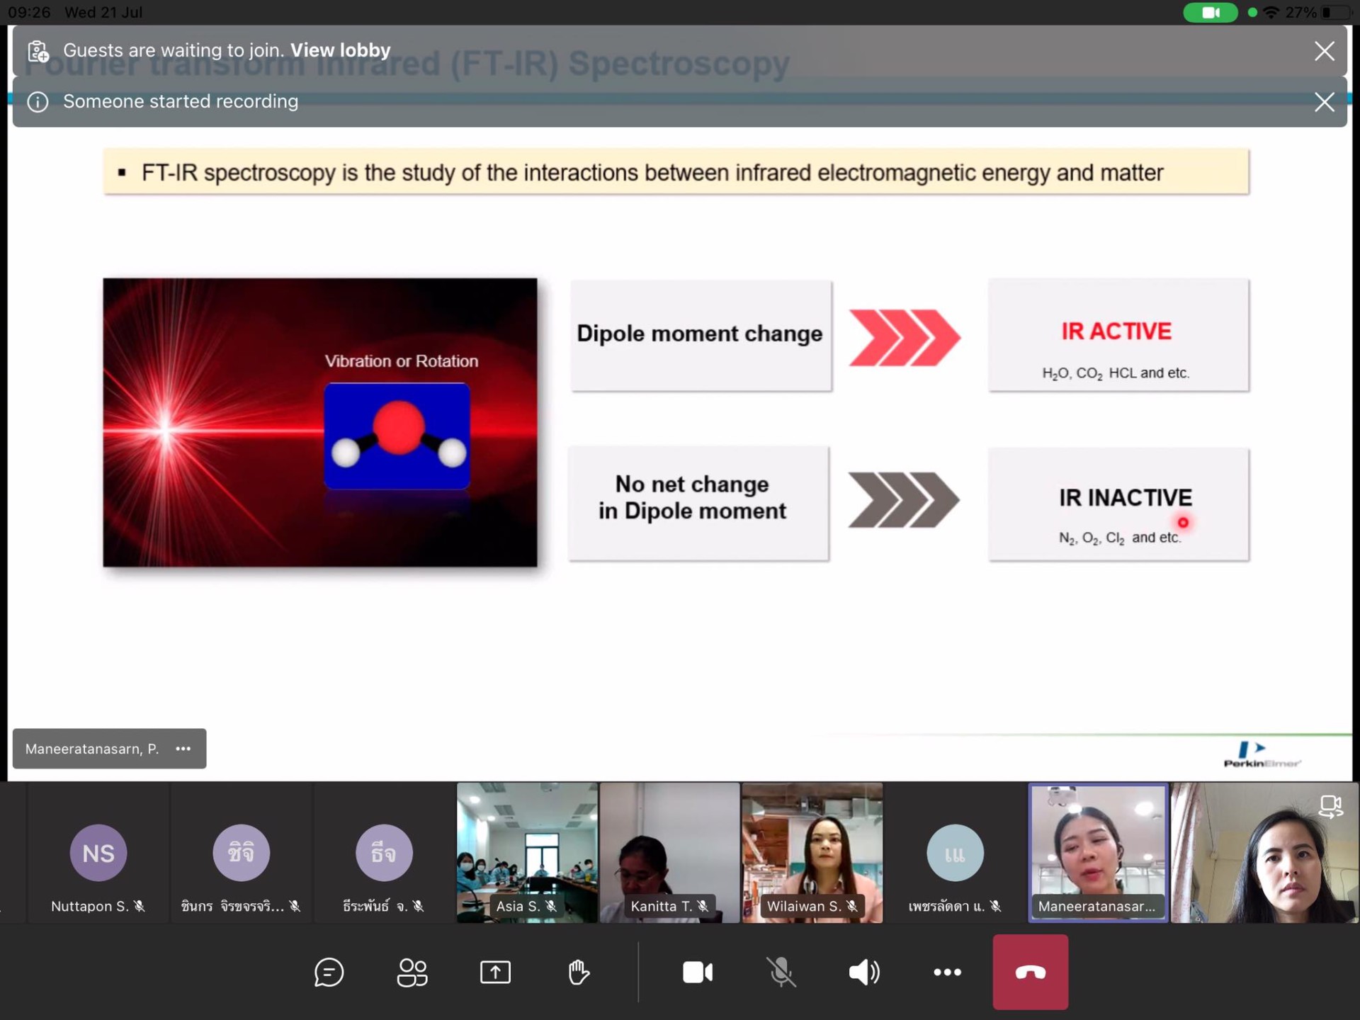Click the muted mic icon next to Nuttapon S.

pos(140,906)
